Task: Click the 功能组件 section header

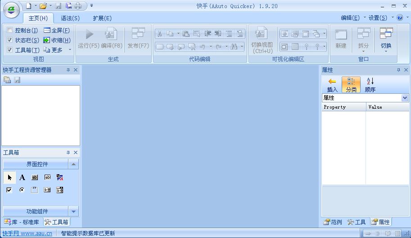Action: coord(36,212)
